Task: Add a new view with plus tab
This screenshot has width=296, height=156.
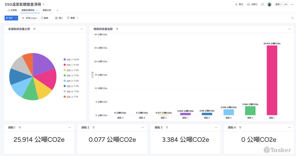Action: pyautogui.click(x=57, y=10)
